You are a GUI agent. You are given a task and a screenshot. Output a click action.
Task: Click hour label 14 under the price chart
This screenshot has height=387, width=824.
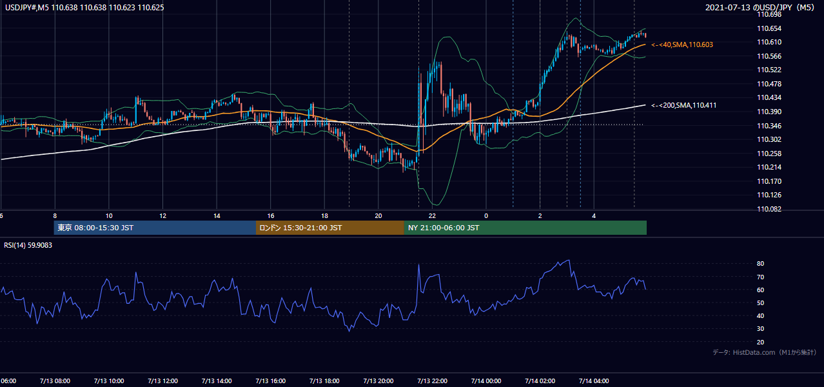pos(217,215)
